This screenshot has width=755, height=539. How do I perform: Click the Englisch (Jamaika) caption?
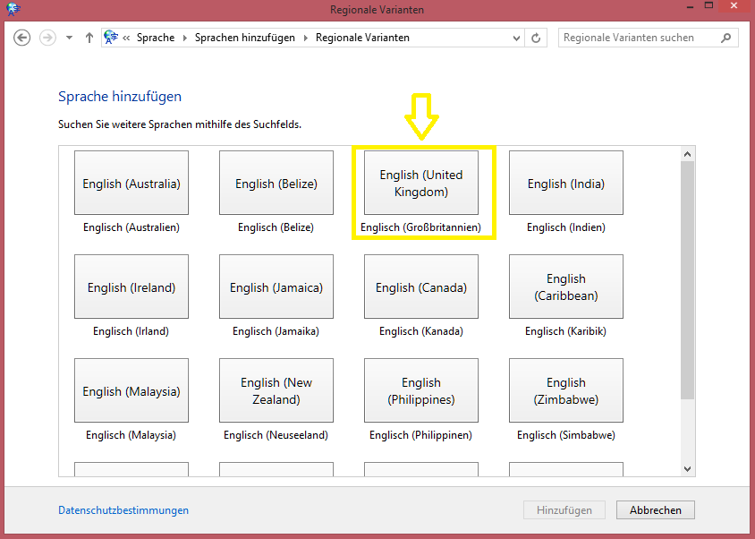[276, 331]
